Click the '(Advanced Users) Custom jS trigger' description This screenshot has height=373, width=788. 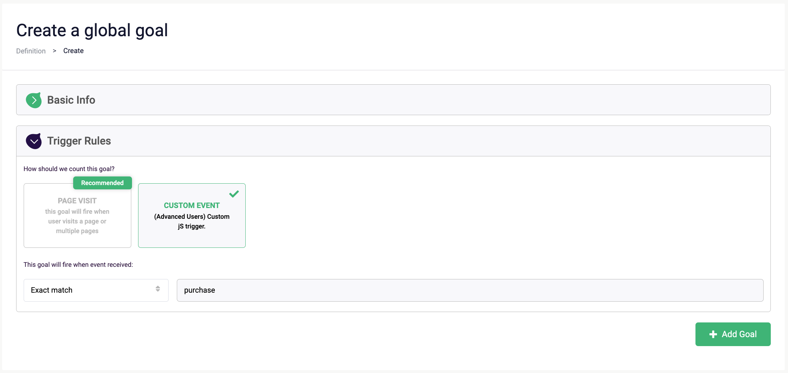click(x=192, y=221)
